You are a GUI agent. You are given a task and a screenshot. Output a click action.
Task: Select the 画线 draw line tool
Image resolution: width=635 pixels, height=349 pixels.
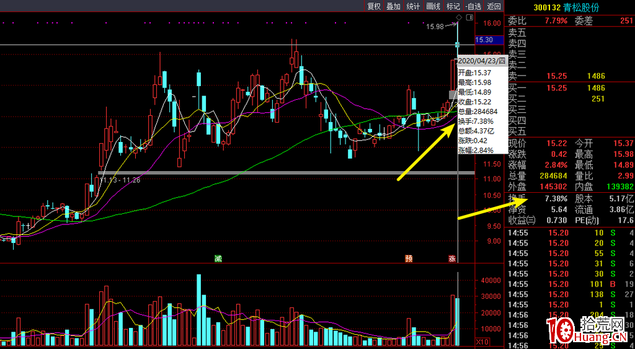(x=433, y=6)
